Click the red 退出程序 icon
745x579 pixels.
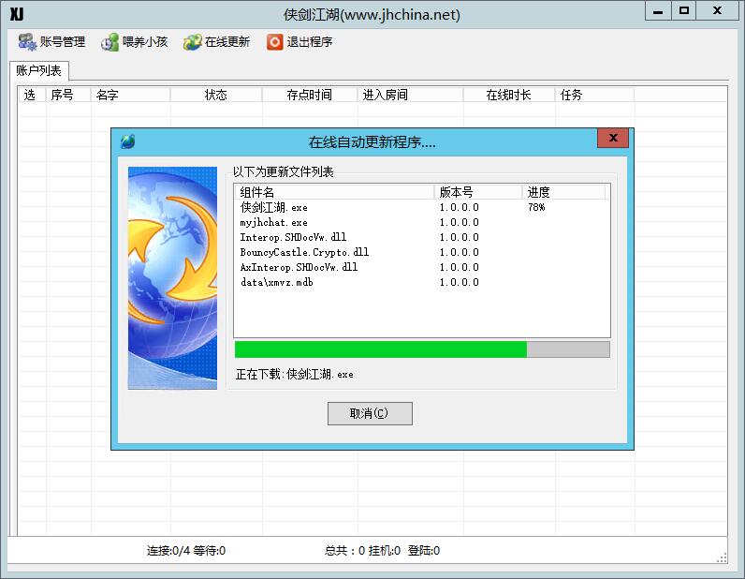tap(274, 42)
